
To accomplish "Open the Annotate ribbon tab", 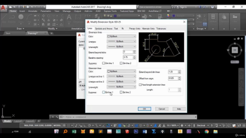I will pyautogui.click(x=33, y=11).
